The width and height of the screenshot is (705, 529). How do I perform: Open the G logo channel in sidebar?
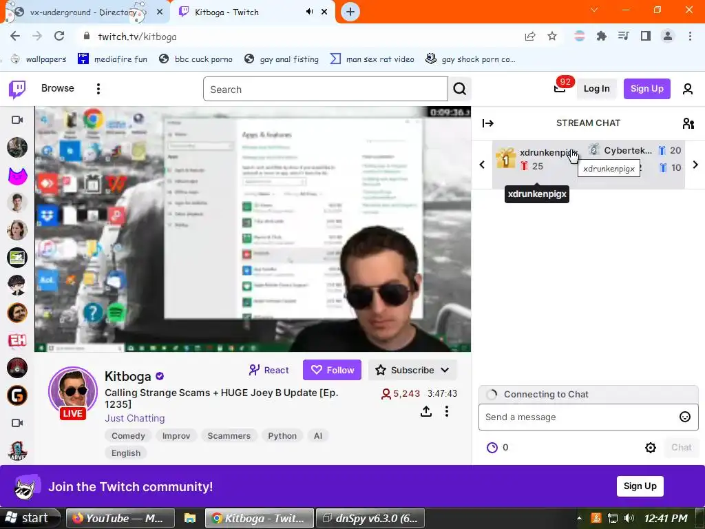(x=17, y=395)
